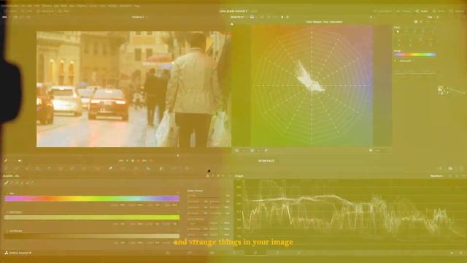Click the play forward transport button

click(x=138, y=161)
